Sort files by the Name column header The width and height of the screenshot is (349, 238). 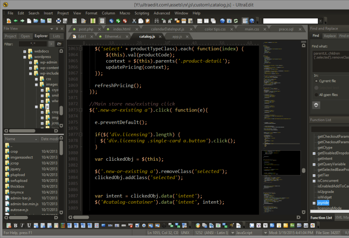coord(21,139)
